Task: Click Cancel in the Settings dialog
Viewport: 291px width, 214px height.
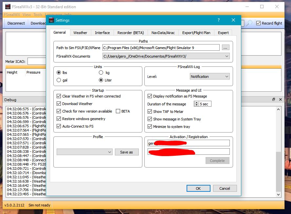Action: pos(225,188)
